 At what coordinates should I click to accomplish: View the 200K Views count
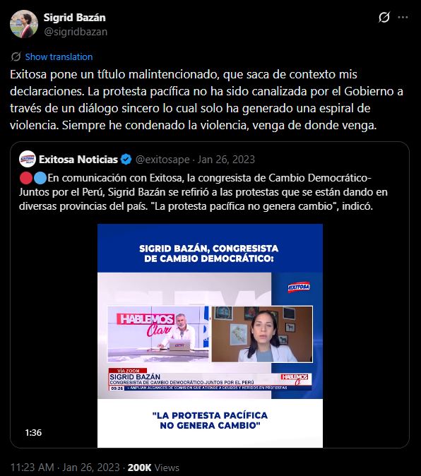pyautogui.click(x=153, y=468)
